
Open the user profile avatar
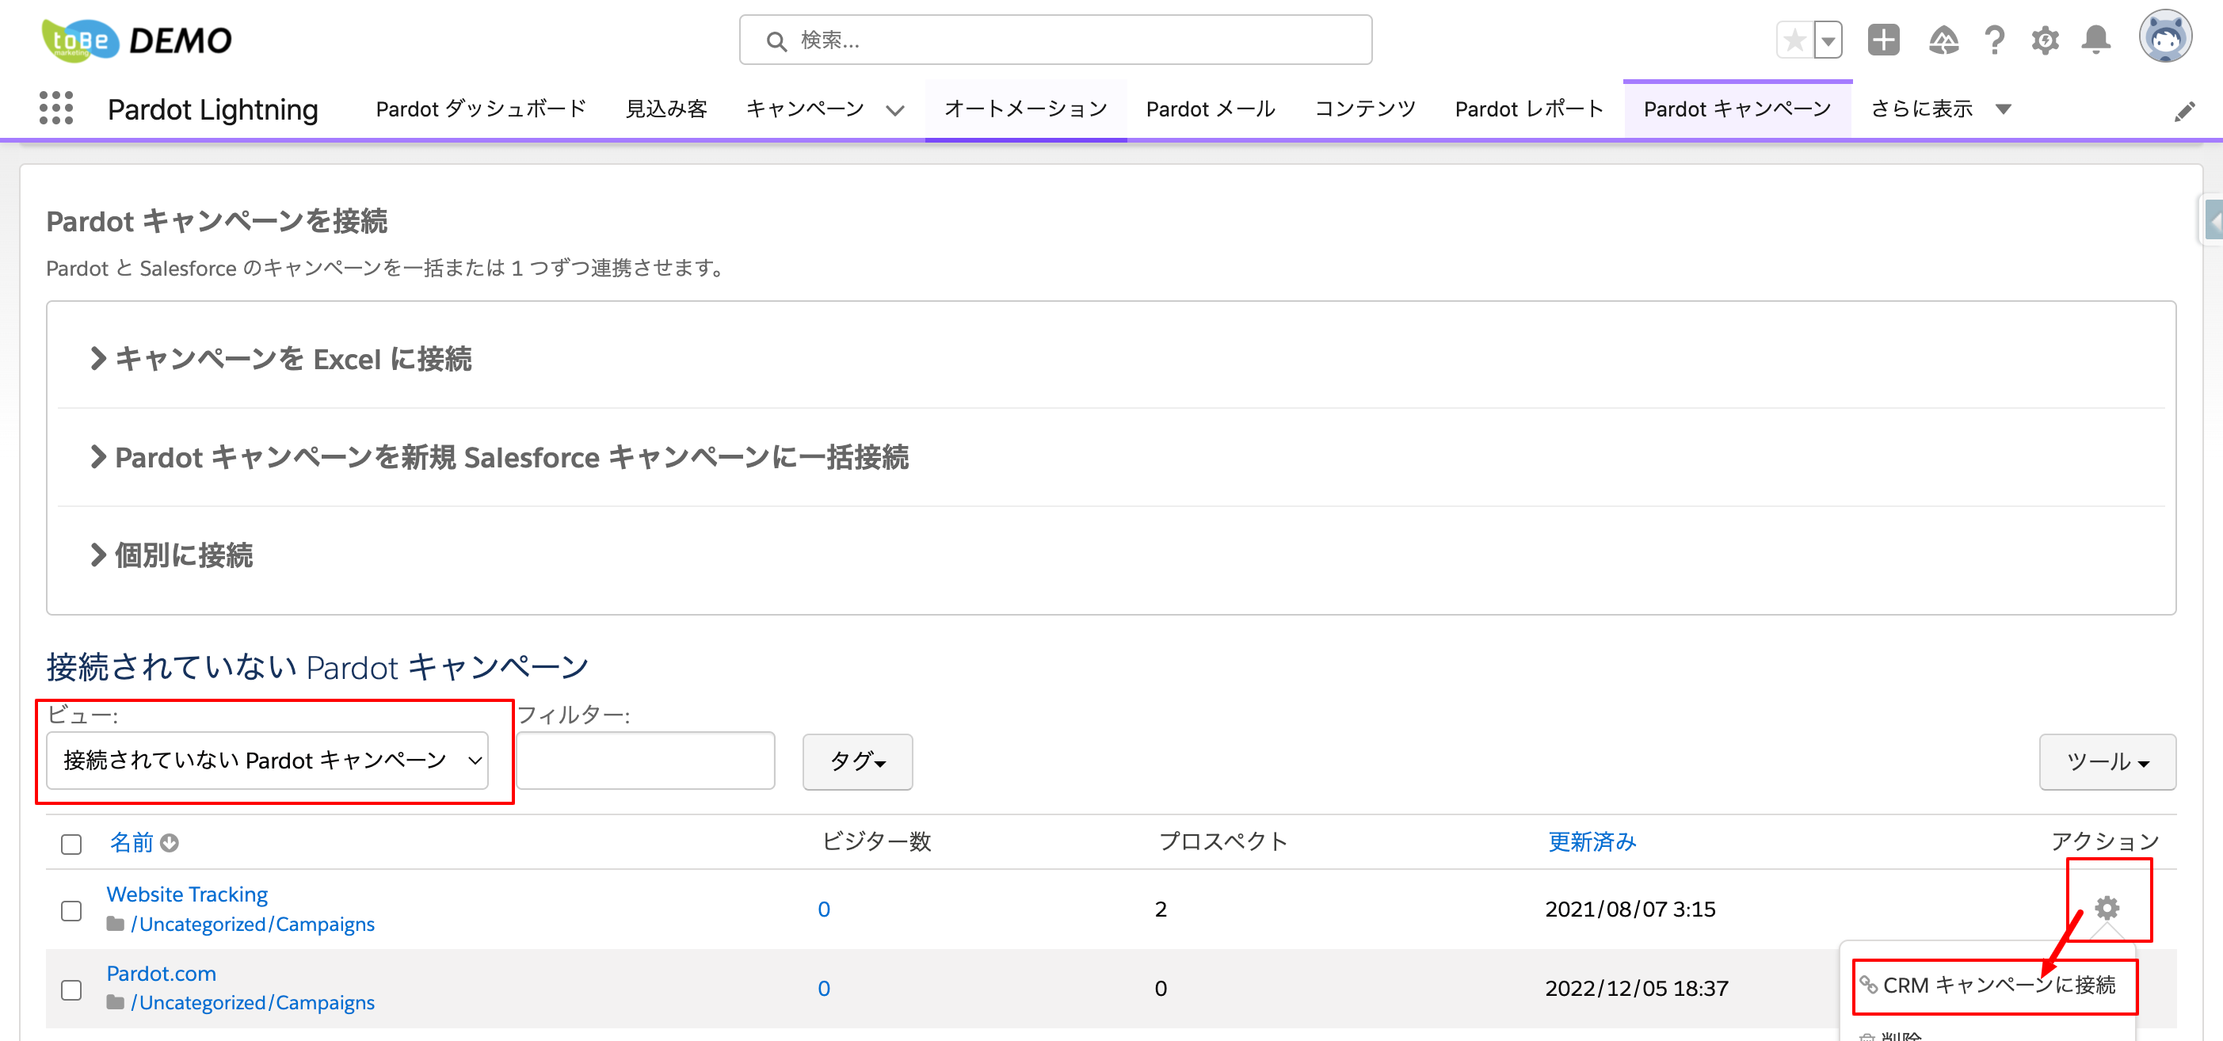[2164, 38]
